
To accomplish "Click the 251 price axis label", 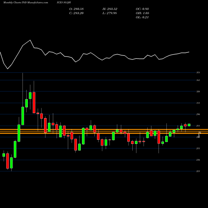I will (x=198, y=149).
